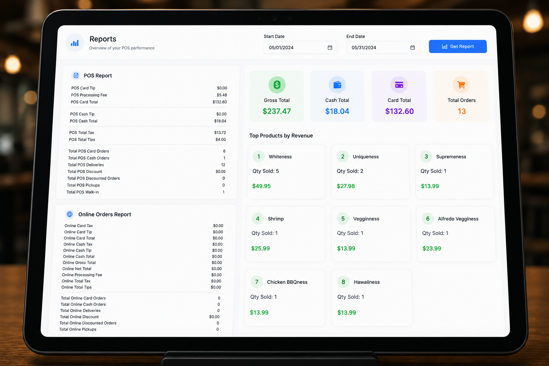This screenshot has height=366, width=549.
Task: Click Qty Sold: 5 on Whiteness card
Action: [266, 171]
